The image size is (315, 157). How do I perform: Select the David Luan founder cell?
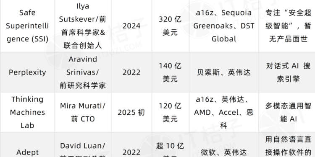[83, 144]
